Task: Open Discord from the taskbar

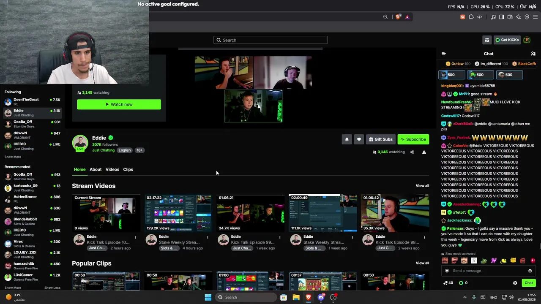Action: click(321, 297)
